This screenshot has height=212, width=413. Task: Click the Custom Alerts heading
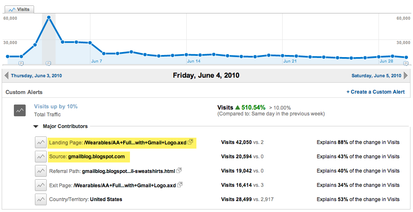click(x=24, y=92)
